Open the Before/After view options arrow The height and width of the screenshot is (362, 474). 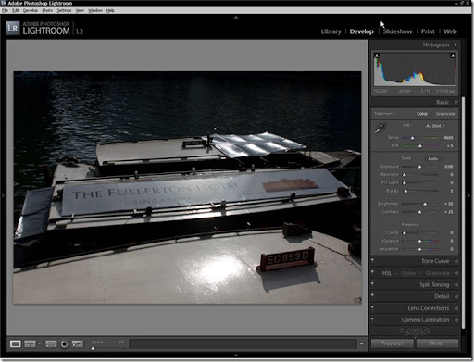tap(39, 343)
